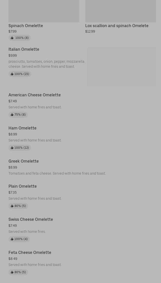Viewport: 161px width, 283px height.
Task: Select the Greek Omelette item
Action: (x=23, y=161)
